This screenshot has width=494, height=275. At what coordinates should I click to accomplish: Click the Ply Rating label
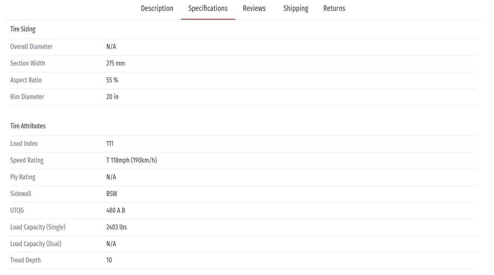point(23,177)
